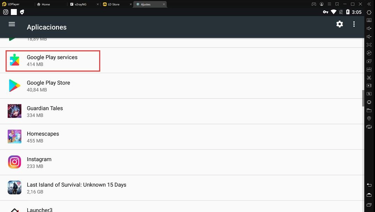Check the battery charging status icon
The image size is (375, 212).
[348, 12]
